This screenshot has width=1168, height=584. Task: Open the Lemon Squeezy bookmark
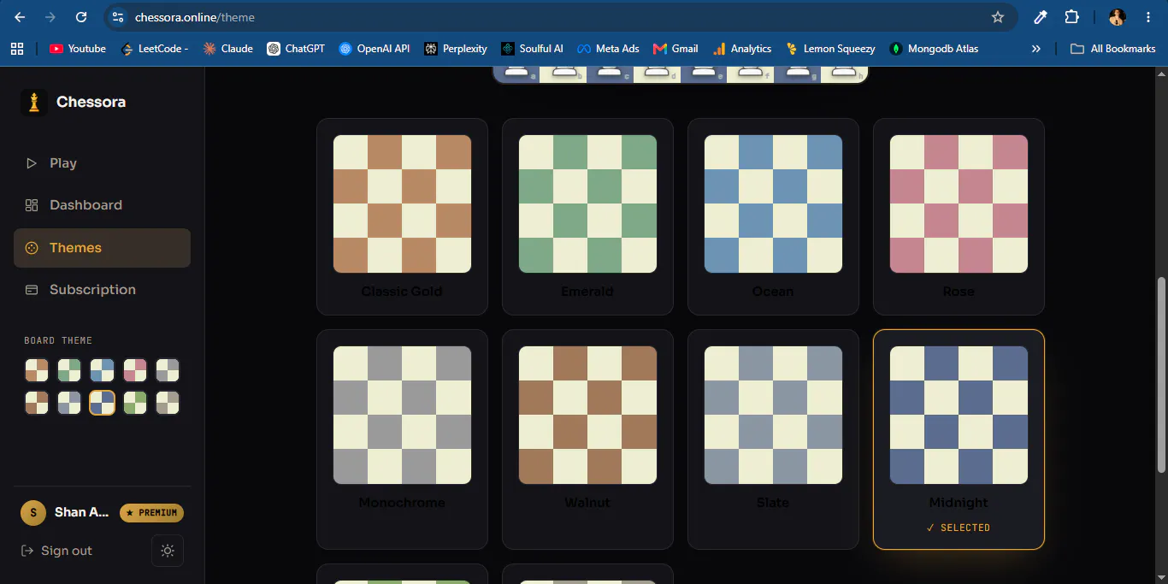(830, 49)
